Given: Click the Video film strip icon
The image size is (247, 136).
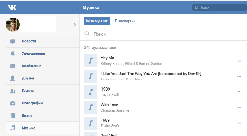Looking at the screenshot, I should (13, 116).
